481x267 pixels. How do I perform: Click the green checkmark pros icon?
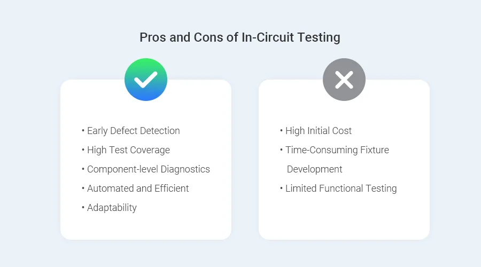(x=145, y=80)
